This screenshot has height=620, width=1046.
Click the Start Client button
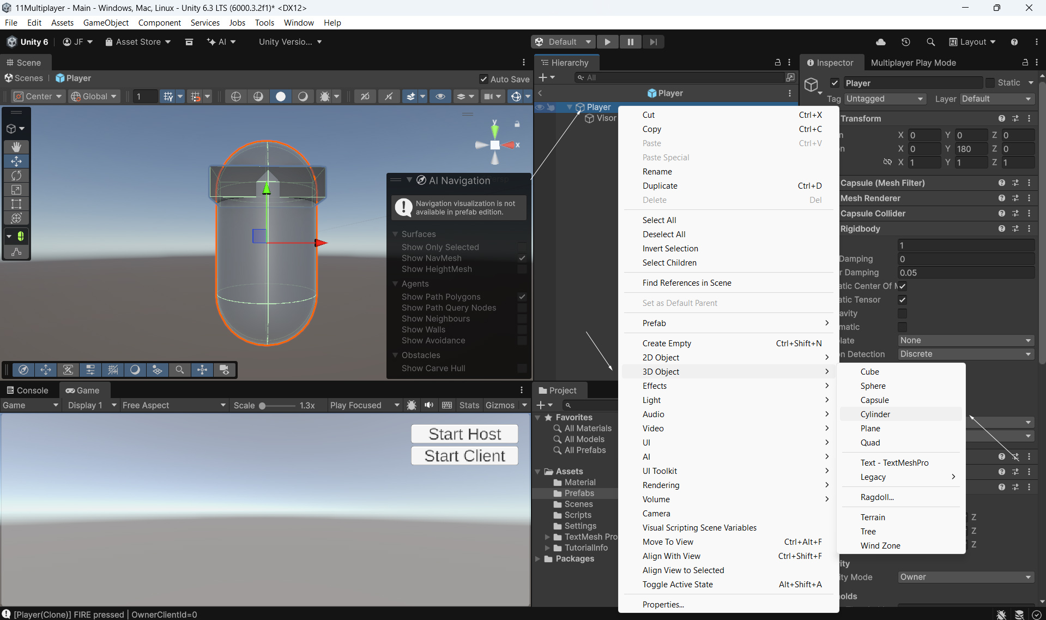(x=464, y=456)
